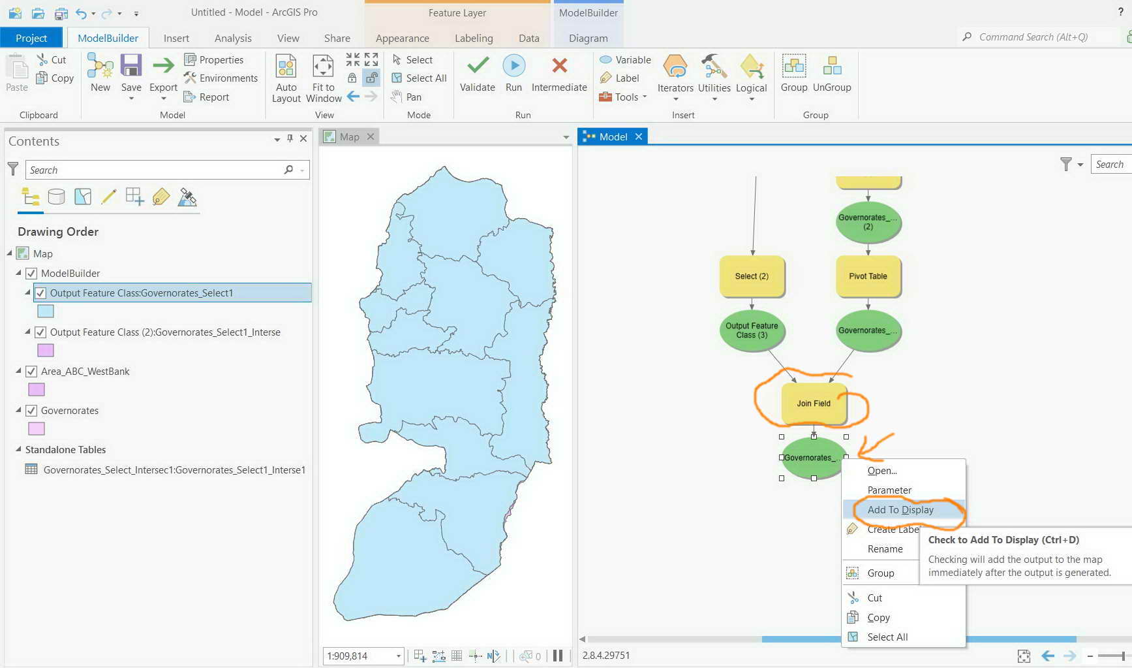The height and width of the screenshot is (668, 1132).
Task: Click the Cut scissors icon in ribbon
Action: [42, 59]
